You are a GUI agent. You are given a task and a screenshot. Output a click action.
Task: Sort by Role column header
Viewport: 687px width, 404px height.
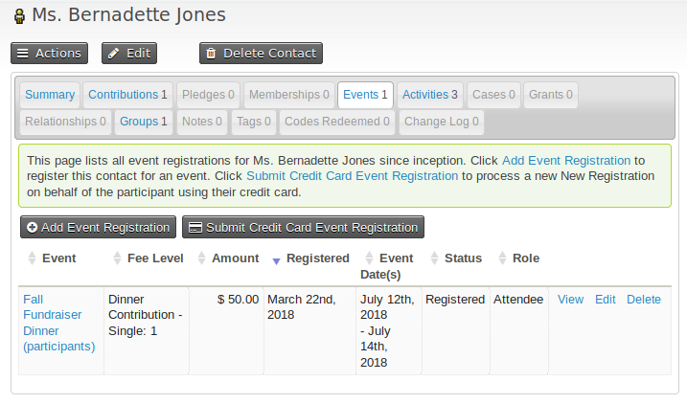[x=525, y=258]
